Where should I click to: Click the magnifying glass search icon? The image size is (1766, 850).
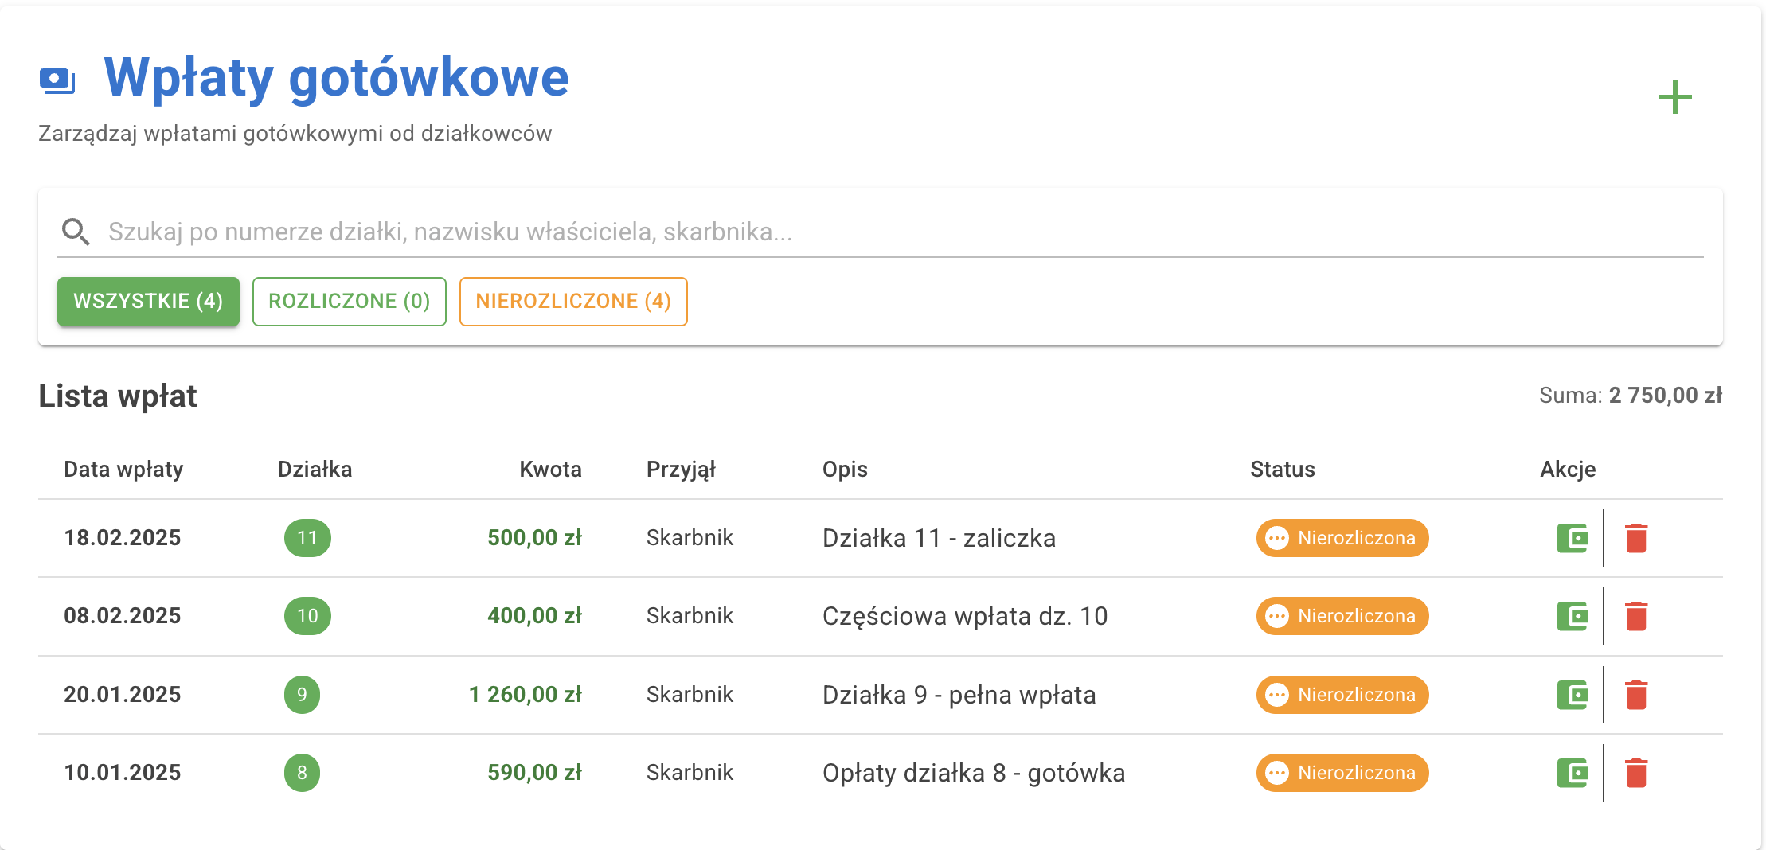75,231
